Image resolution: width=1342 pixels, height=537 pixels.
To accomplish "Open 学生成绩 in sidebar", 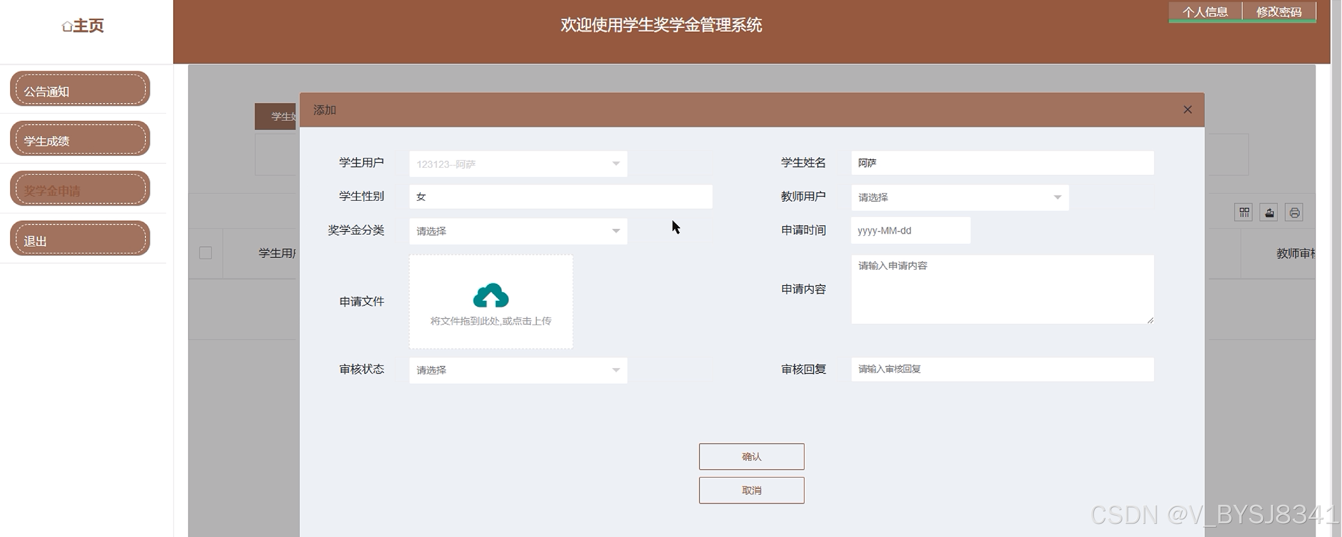I will (x=80, y=138).
